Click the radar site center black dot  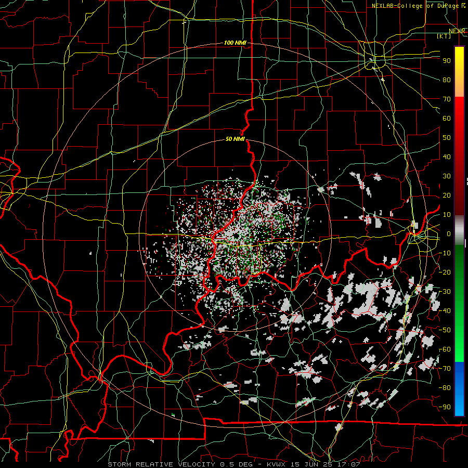[236, 236]
